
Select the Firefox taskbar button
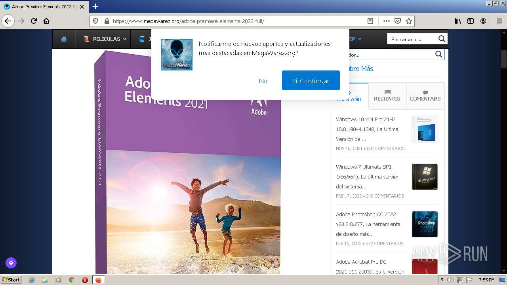point(98,280)
